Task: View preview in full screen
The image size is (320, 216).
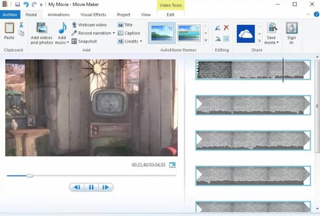Action: 172,165
